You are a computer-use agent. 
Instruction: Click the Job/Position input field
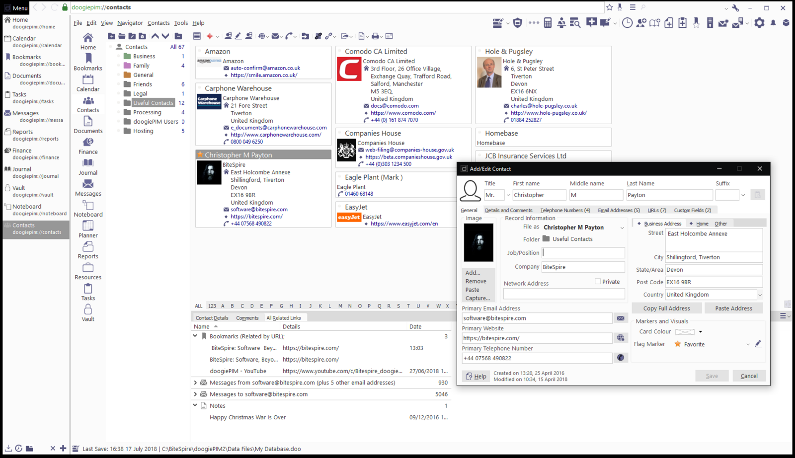click(583, 252)
